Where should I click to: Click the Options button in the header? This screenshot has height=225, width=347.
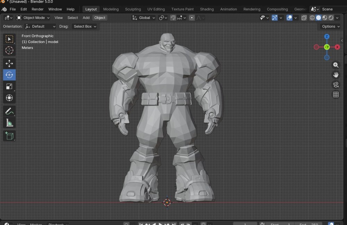(x=329, y=26)
